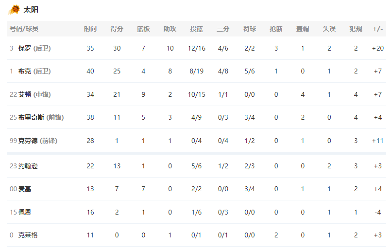Click the 号码/球员 header cell
Screen dimensions: 392x252
pyautogui.click(x=24, y=29)
